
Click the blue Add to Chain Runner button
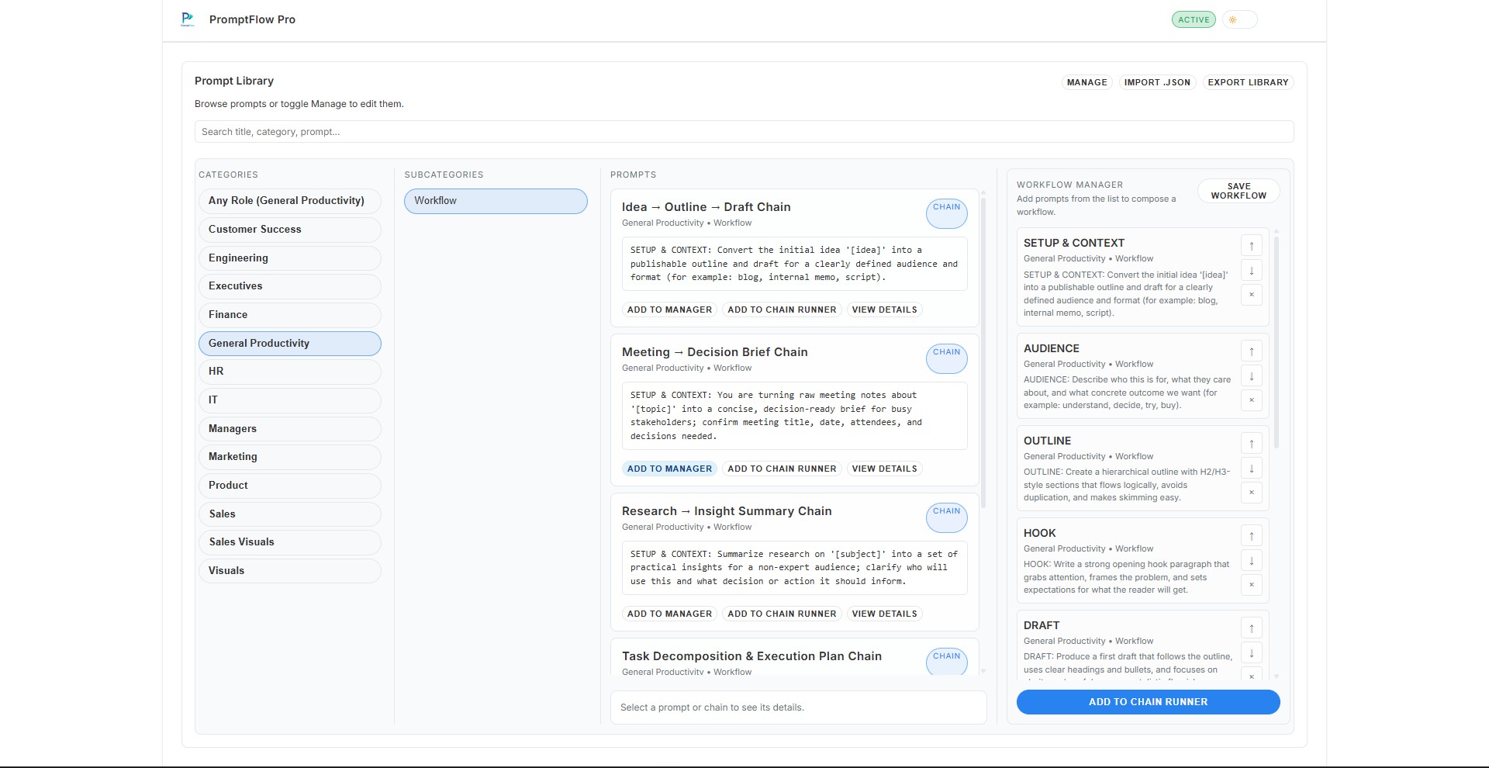tap(1148, 702)
